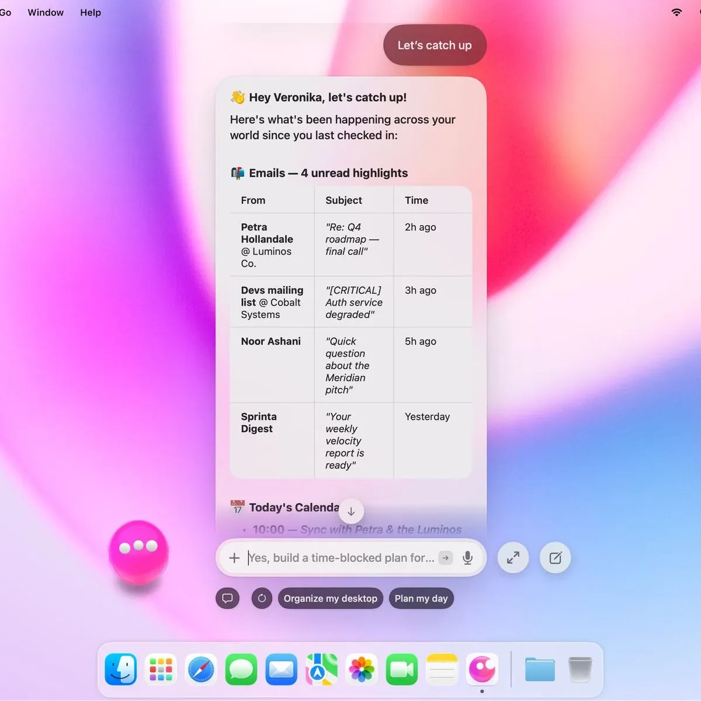Select the Noor Ashani sender cell

click(272, 365)
